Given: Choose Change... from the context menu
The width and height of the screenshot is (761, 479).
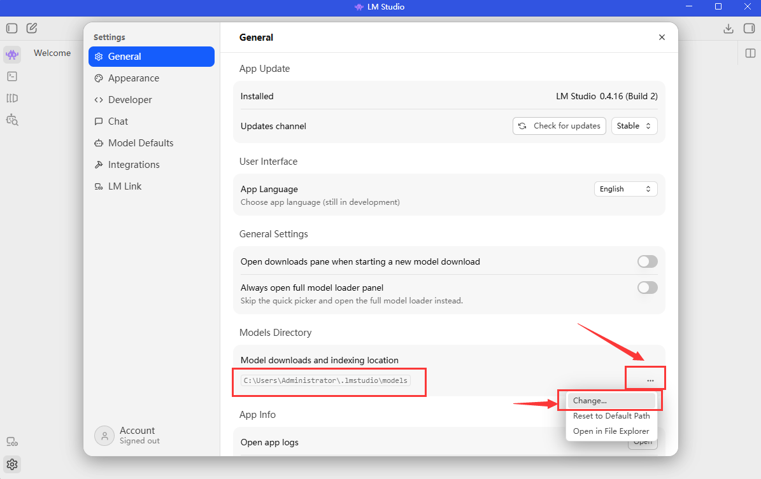Looking at the screenshot, I should point(611,401).
